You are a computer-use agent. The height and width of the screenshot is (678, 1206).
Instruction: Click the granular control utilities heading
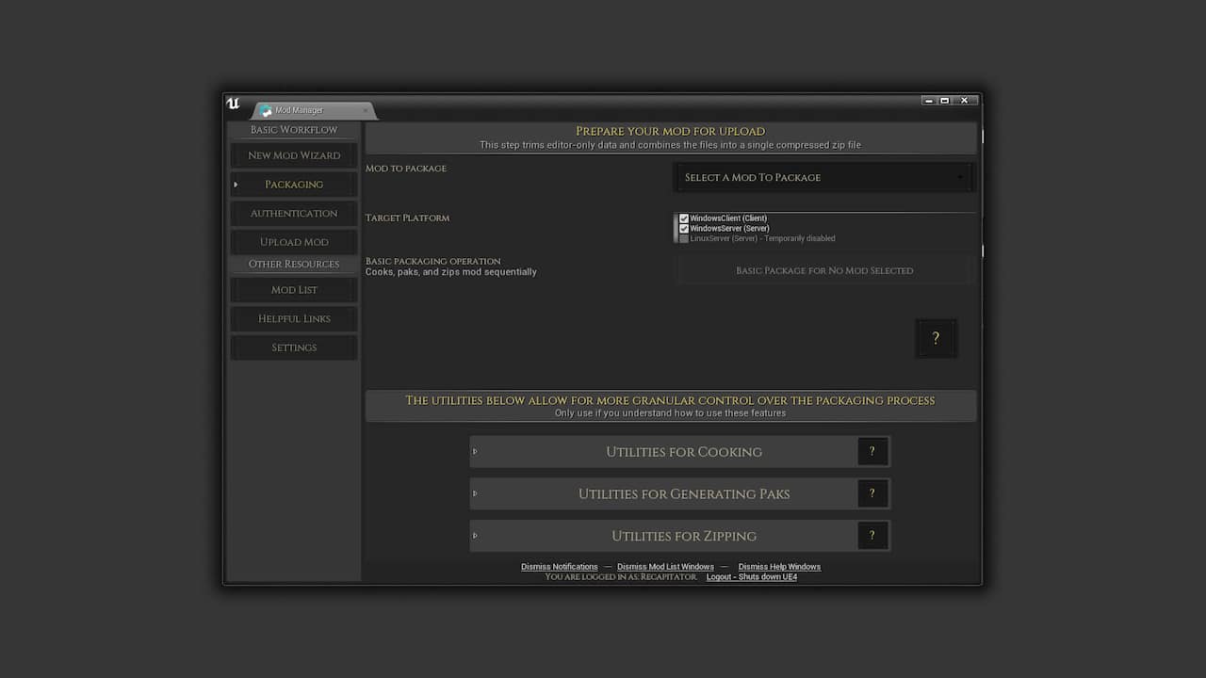(671, 400)
